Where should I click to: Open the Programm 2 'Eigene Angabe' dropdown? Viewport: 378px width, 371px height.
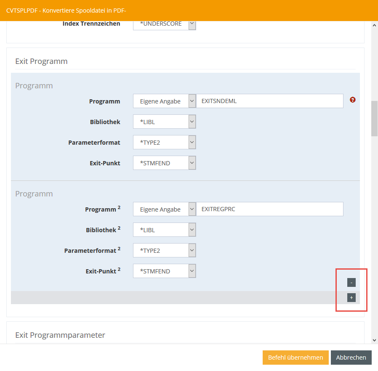click(x=165, y=209)
